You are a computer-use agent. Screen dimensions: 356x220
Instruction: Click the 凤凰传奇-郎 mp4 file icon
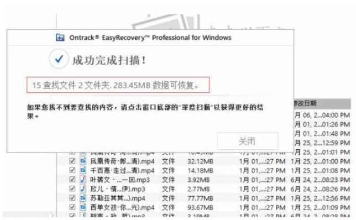click(83, 161)
